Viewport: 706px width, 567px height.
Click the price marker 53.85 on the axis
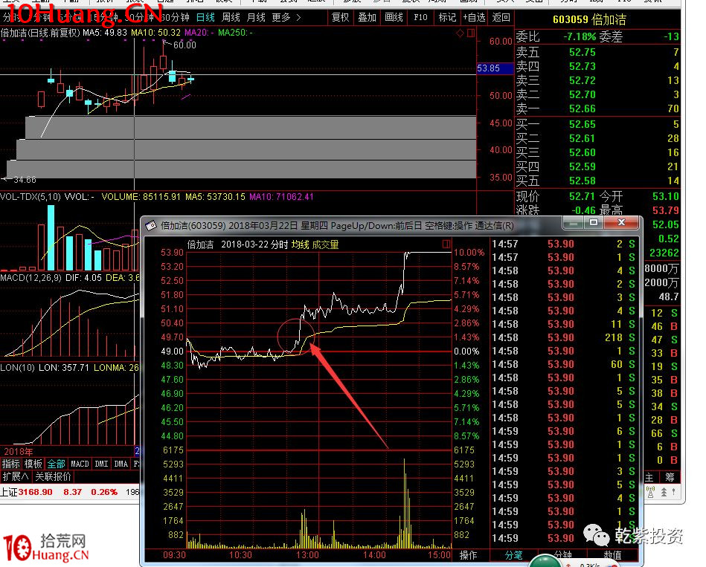click(495, 68)
